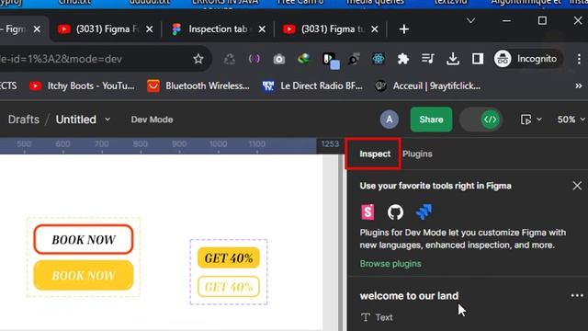Dismiss the favorite tools banner

(x=577, y=186)
